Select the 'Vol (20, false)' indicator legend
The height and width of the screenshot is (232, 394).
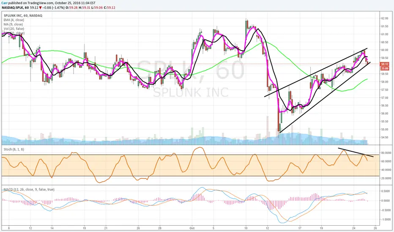(14, 29)
